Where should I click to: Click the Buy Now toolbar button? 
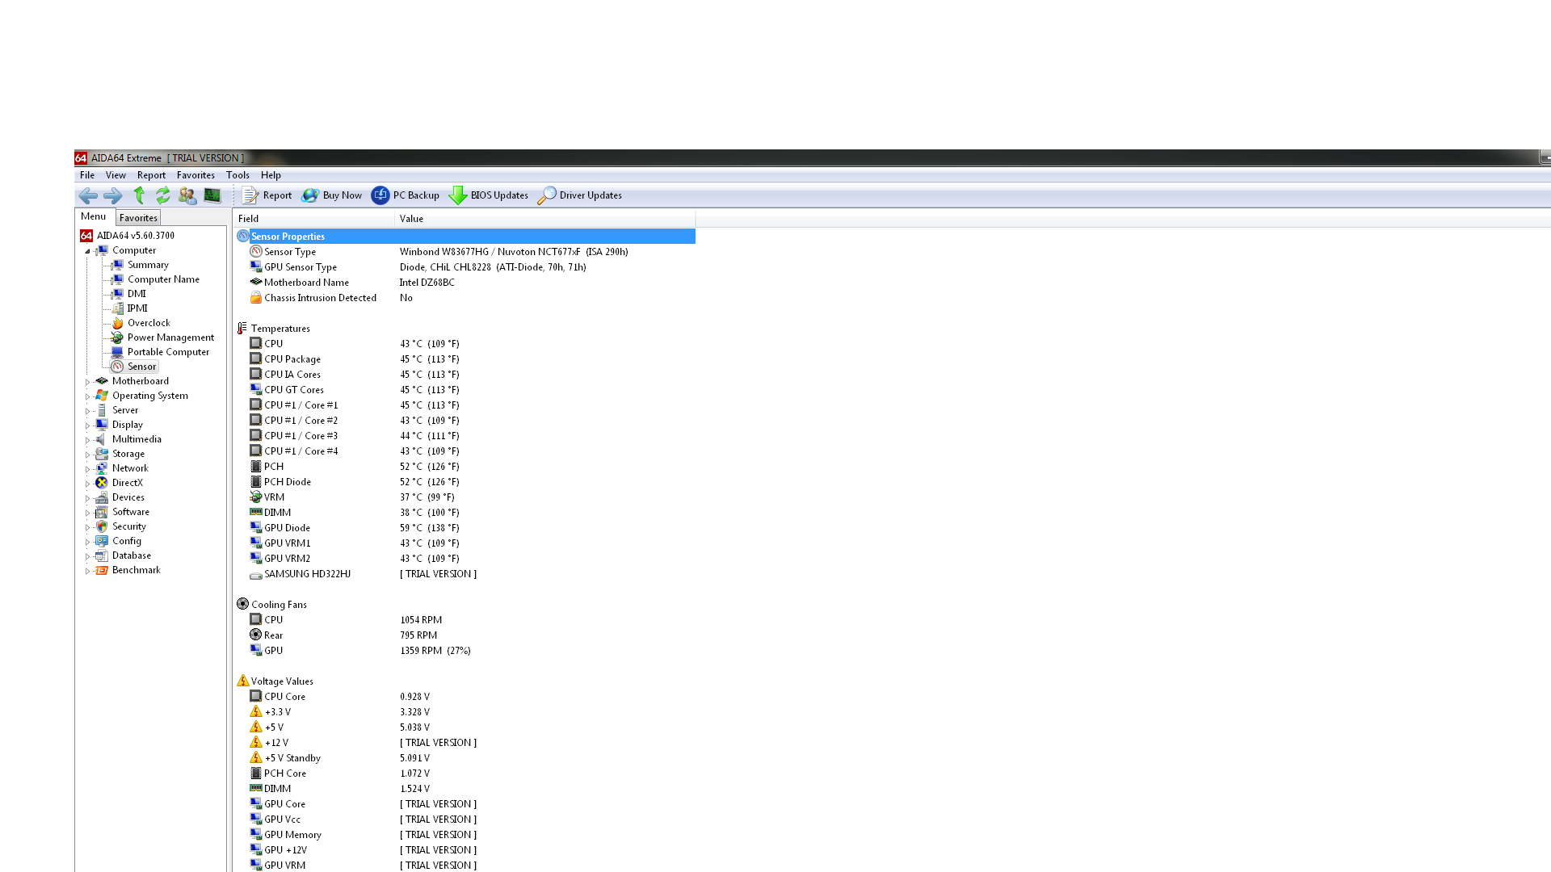pos(332,195)
